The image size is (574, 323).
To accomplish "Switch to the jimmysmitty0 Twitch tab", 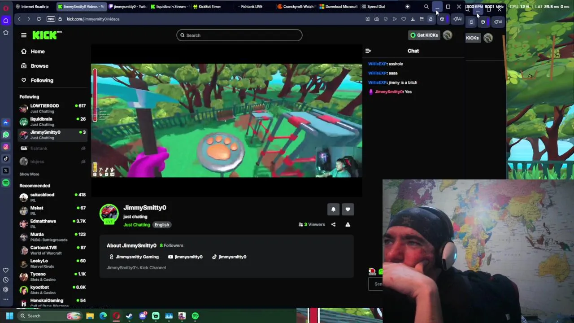I will 128,7.
